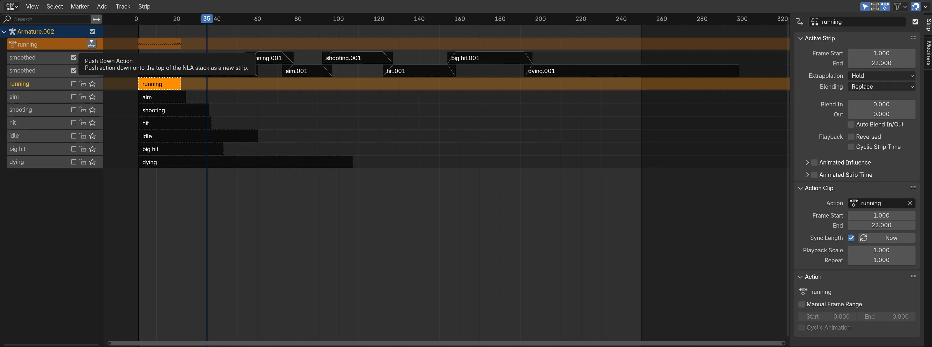
Task: Remove the running action reference
Action: [910, 203]
